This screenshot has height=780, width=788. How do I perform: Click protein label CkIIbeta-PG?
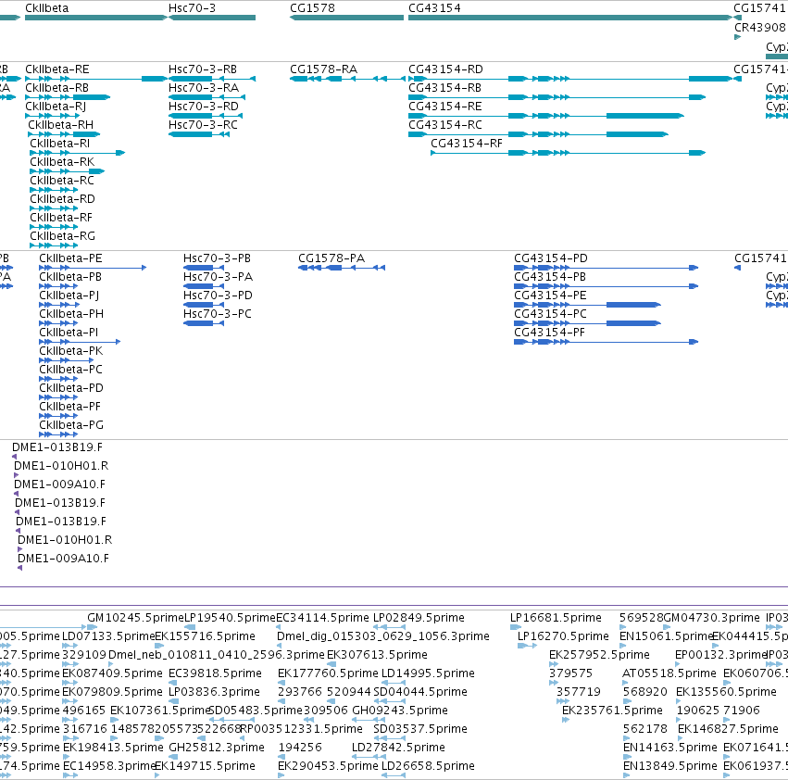coord(71,425)
